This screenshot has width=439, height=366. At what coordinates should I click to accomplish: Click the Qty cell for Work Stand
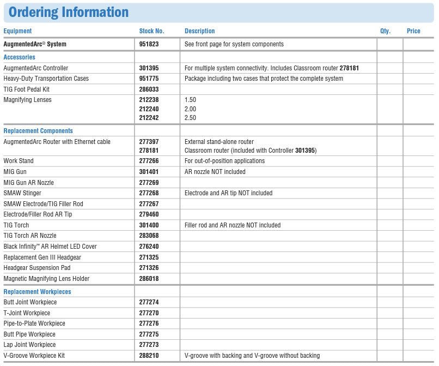point(389,161)
